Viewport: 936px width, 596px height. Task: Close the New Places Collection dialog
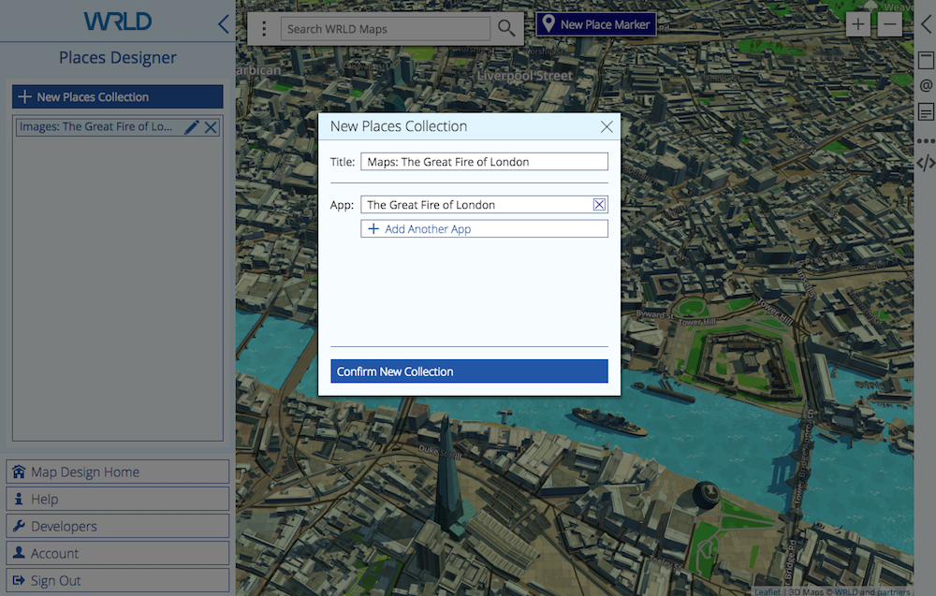(x=607, y=126)
